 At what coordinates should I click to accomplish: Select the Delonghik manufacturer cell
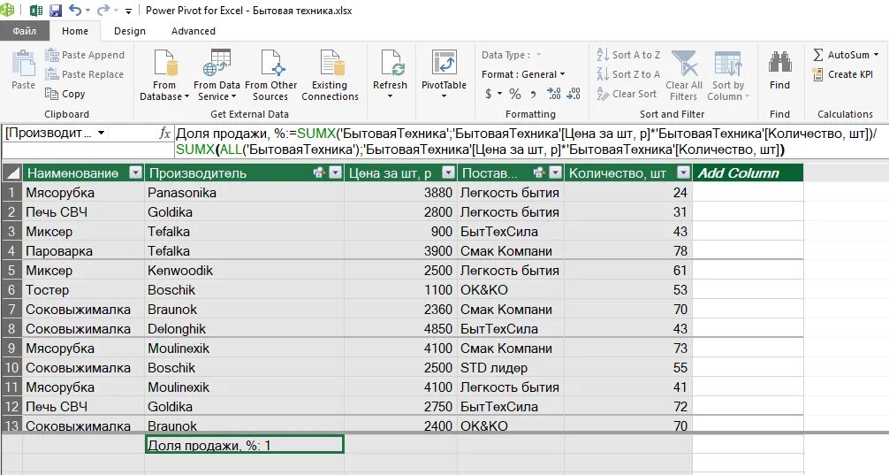[x=245, y=328]
